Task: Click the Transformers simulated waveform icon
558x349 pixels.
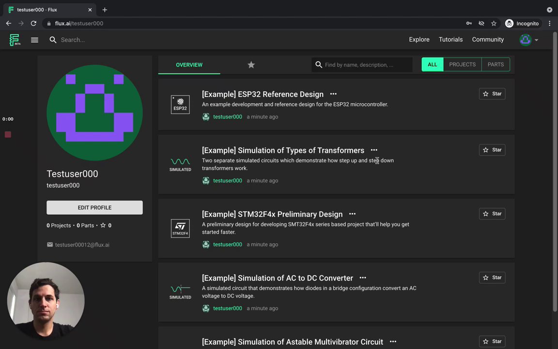Action: [180, 164]
